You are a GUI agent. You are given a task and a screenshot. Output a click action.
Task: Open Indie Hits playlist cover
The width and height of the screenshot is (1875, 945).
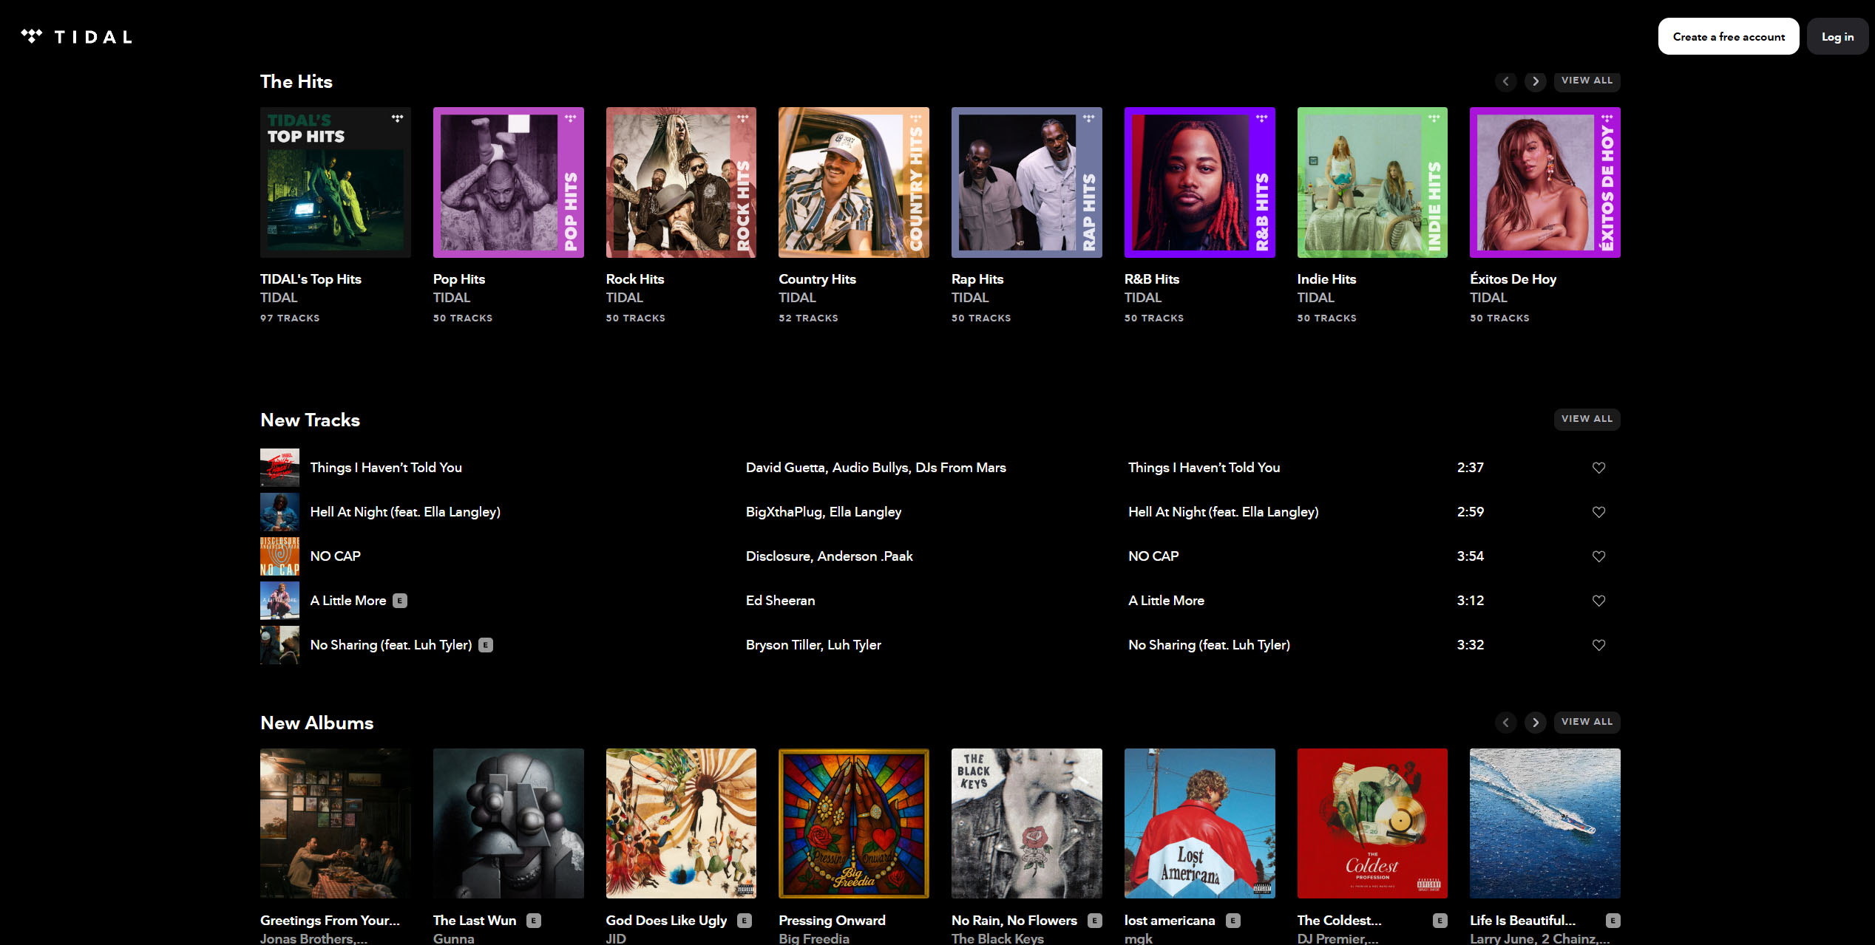[x=1372, y=182]
